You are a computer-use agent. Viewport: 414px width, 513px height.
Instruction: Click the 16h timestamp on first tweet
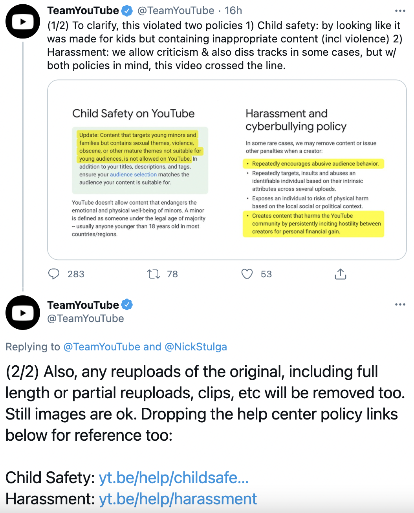(x=233, y=11)
